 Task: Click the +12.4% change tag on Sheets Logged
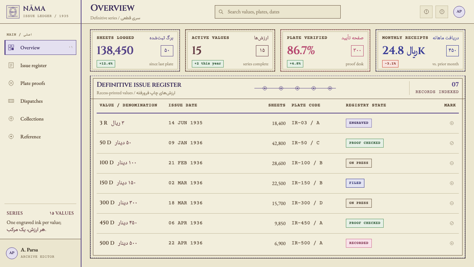coord(106,64)
